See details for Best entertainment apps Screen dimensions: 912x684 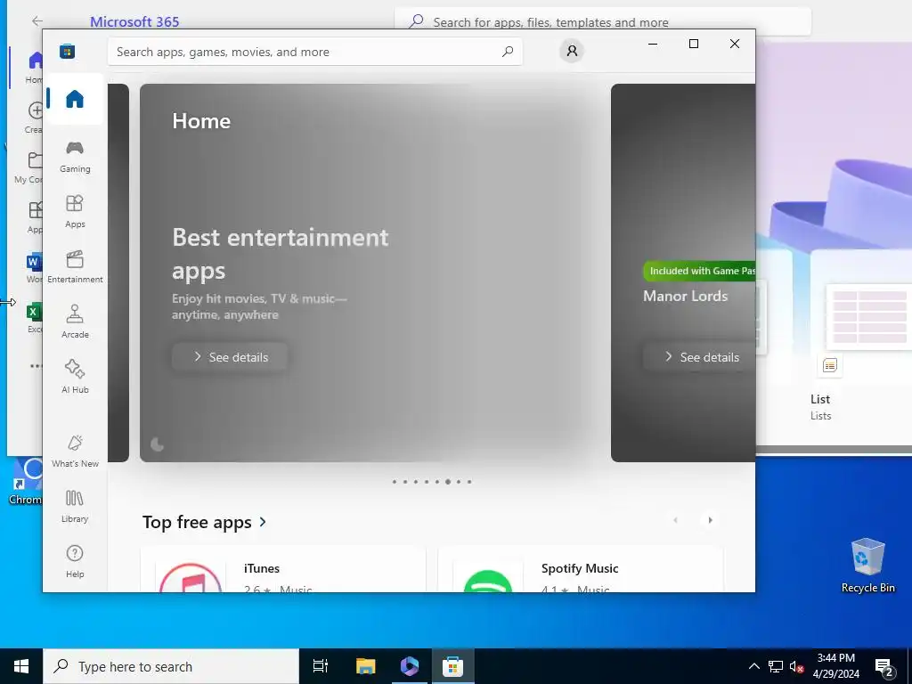click(x=230, y=357)
